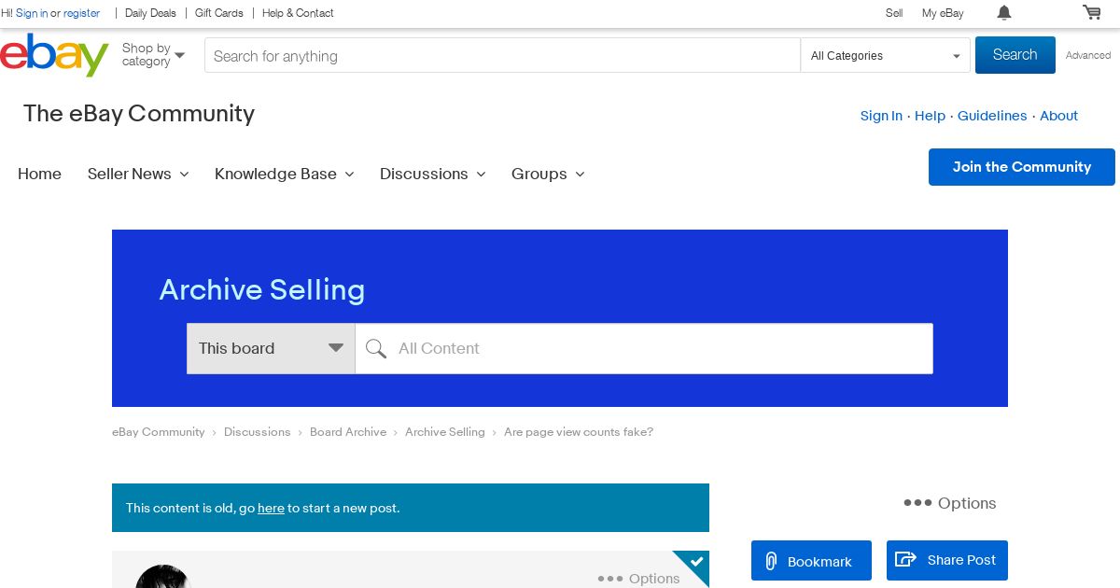Click Sign In in the community header
The height and width of the screenshot is (588, 1120).
(x=881, y=116)
